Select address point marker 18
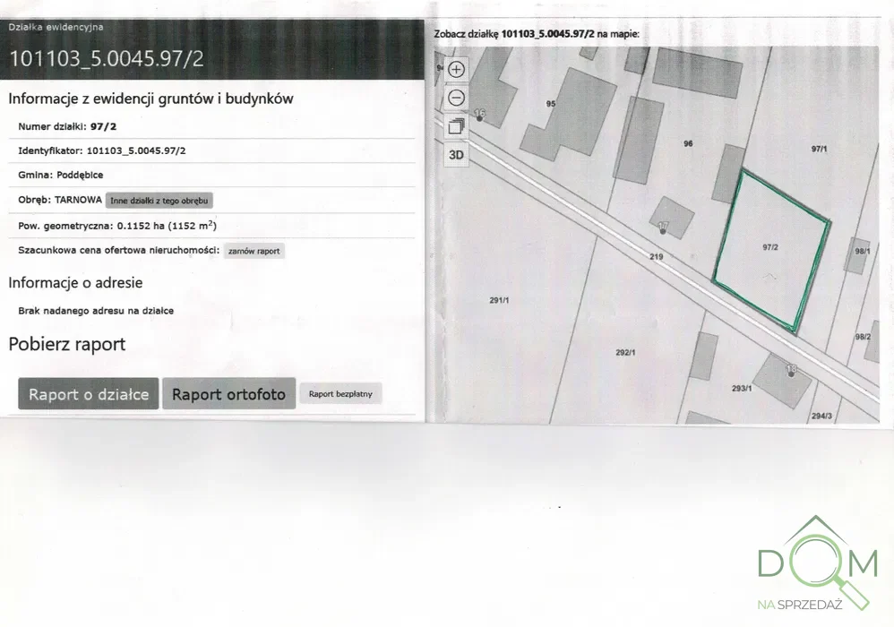The width and height of the screenshot is (894, 627). (791, 373)
